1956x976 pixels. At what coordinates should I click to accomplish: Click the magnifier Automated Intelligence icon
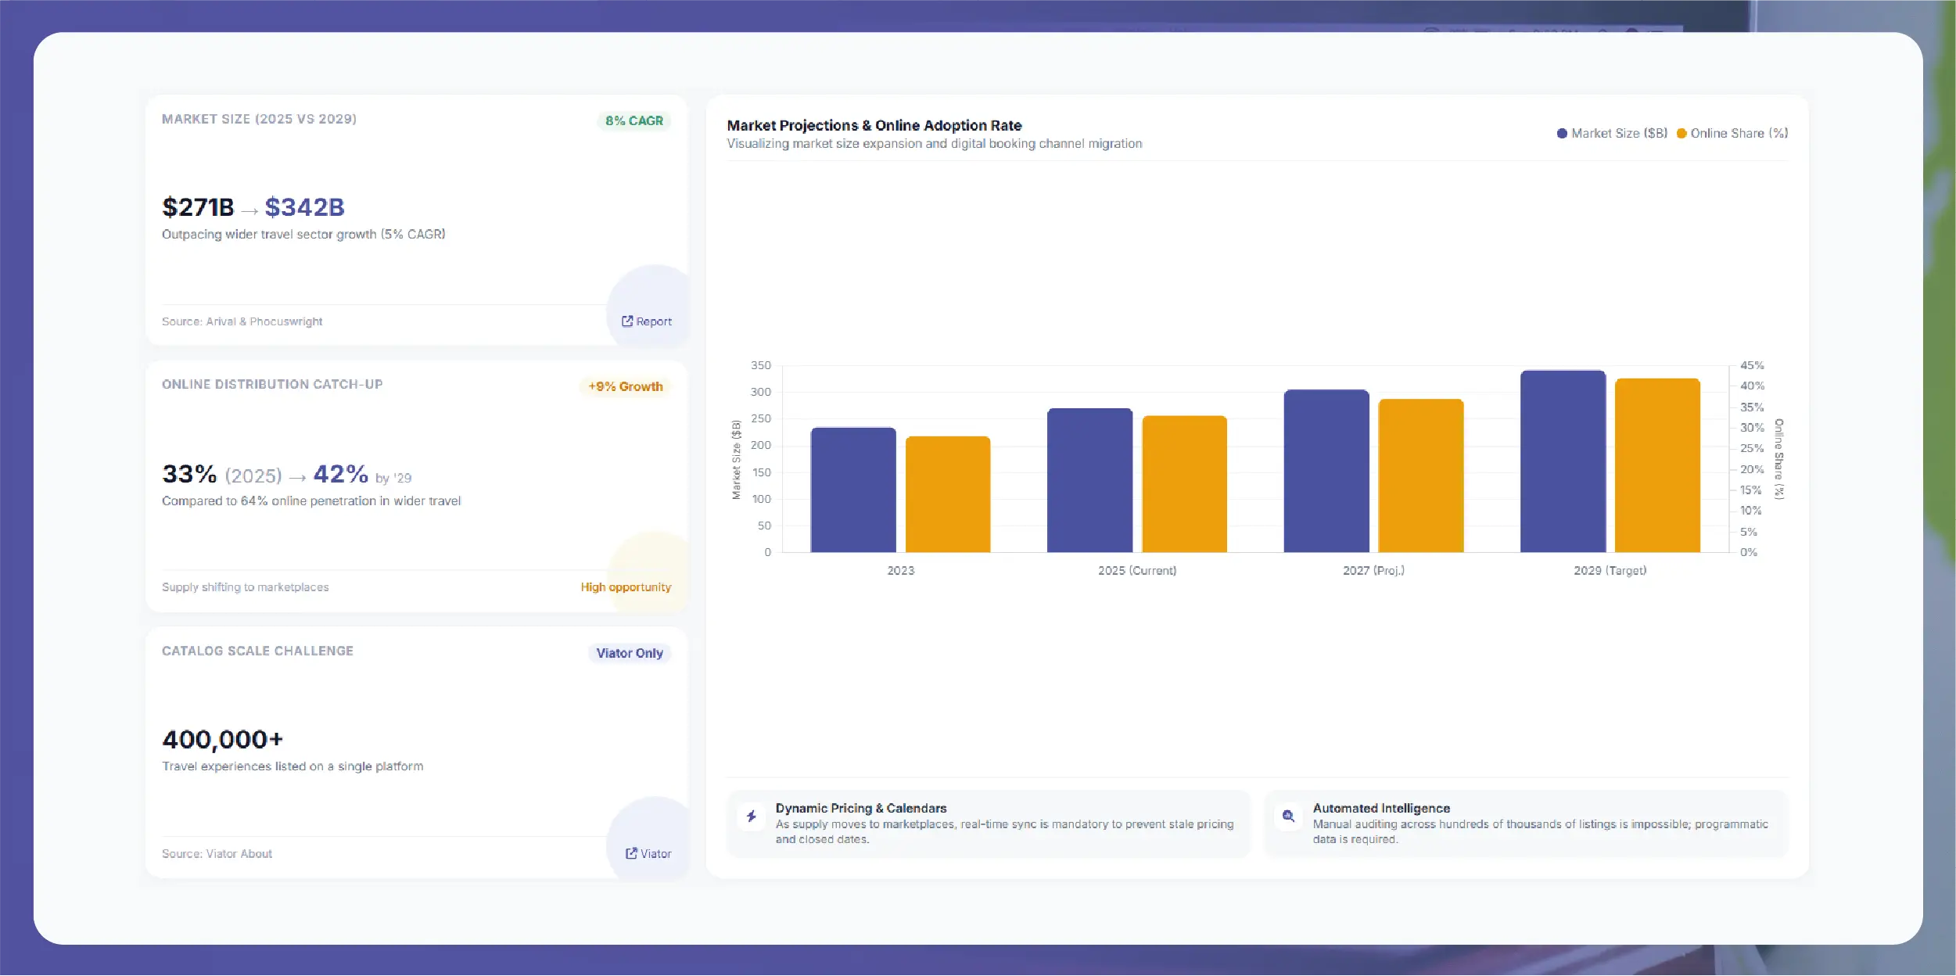pyautogui.click(x=1288, y=816)
